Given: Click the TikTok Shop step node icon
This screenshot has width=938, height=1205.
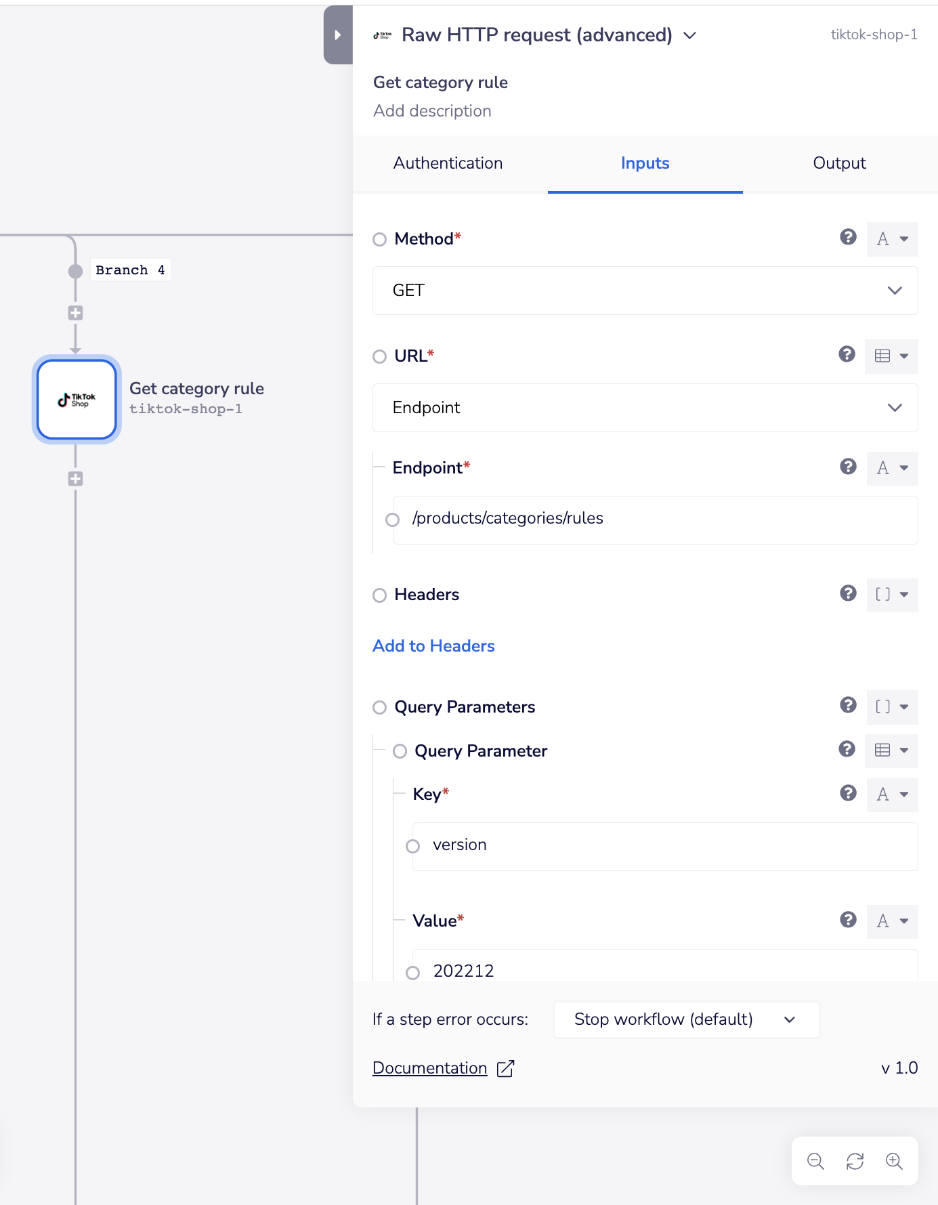Looking at the screenshot, I should [x=77, y=400].
